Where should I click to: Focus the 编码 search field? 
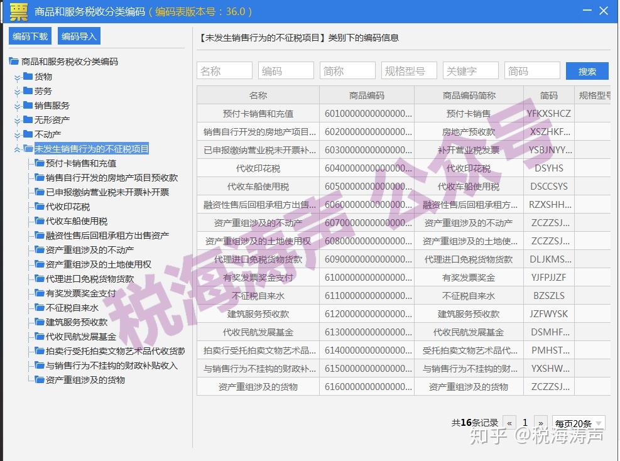pos(286,71)
